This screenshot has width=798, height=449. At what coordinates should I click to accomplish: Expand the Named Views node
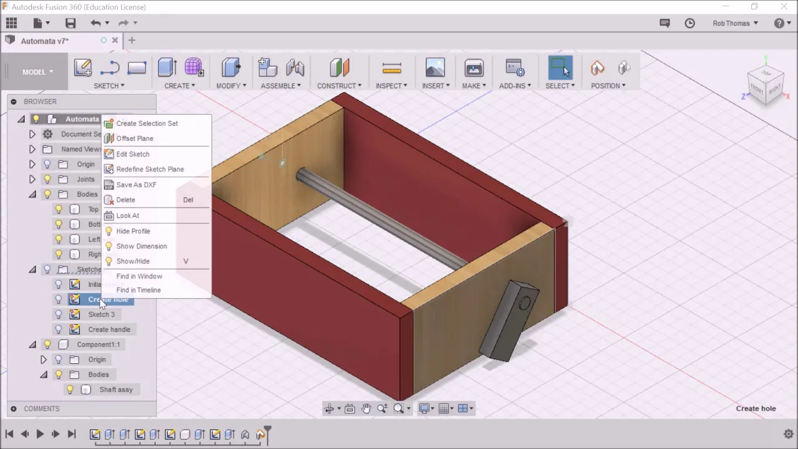coord(32,149)
